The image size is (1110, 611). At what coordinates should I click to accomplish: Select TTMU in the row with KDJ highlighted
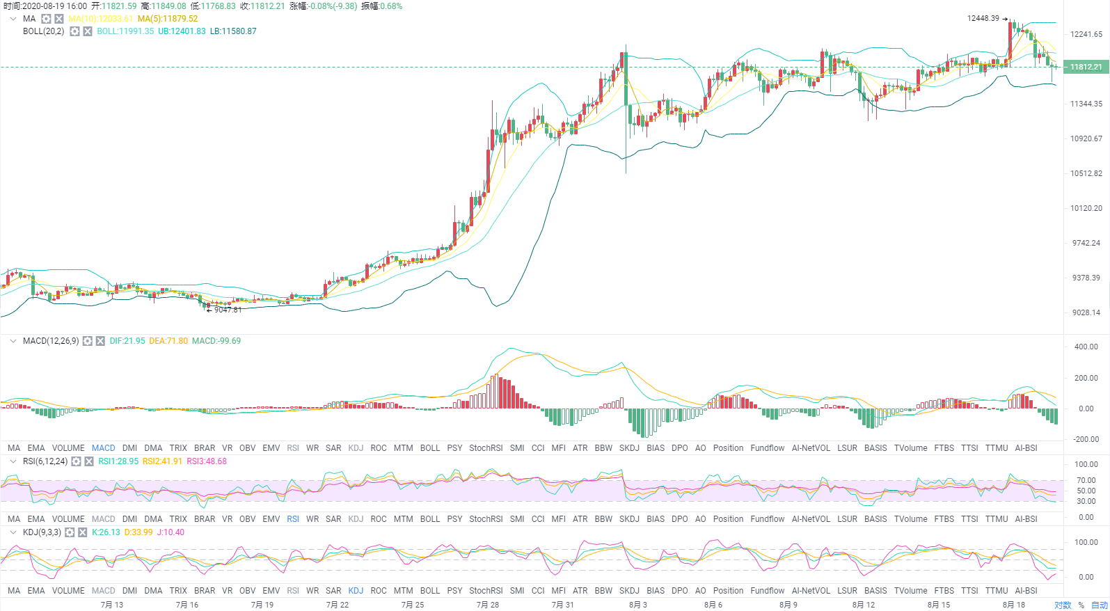tap(997, 591)
